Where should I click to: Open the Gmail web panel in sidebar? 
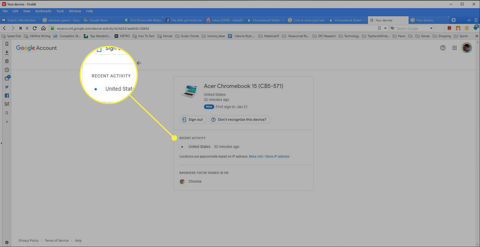[7, 104]
